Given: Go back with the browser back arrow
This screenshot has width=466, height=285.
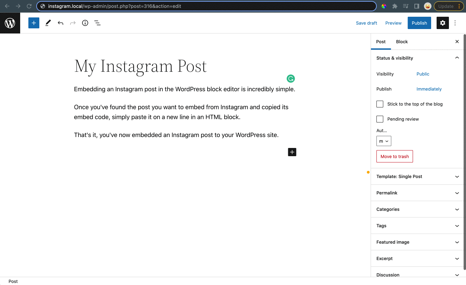Looking at the screenshot, I should click(x=7, y=6).
